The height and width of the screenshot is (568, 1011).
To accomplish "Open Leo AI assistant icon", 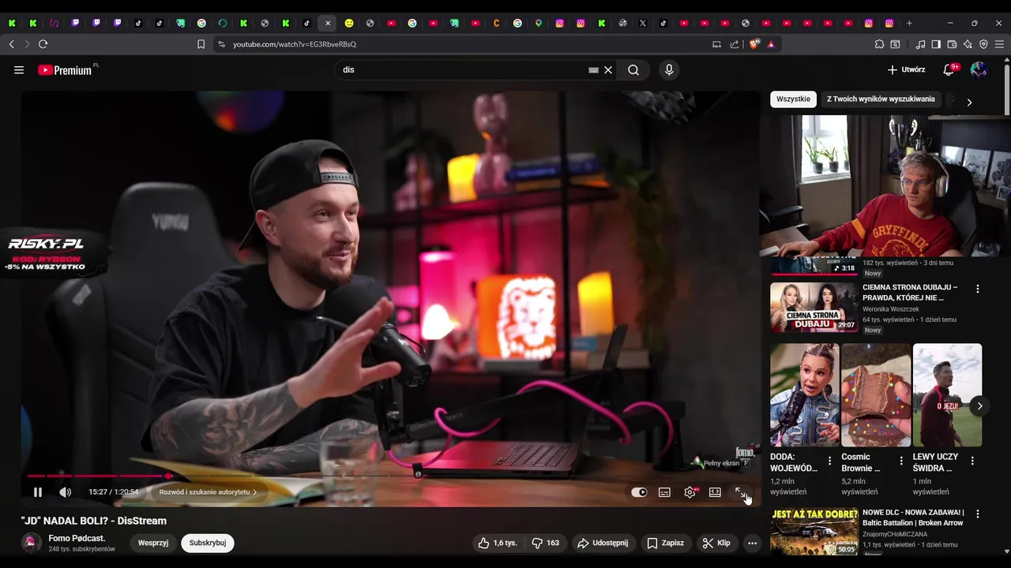I will click(x=968, y=44).
